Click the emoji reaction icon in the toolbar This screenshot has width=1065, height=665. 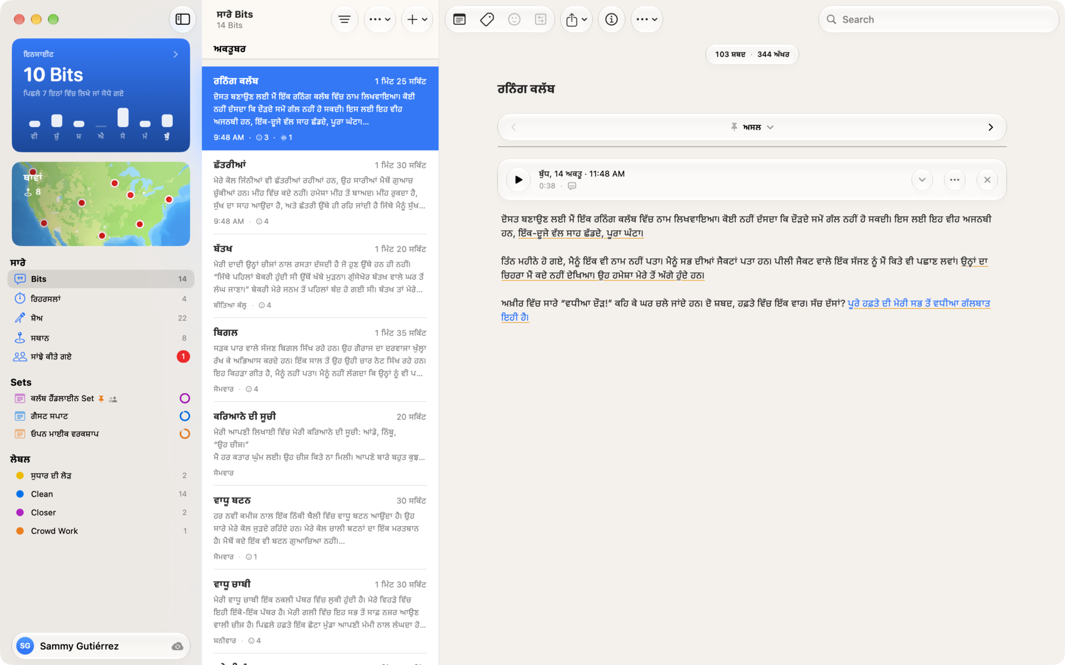514,20
